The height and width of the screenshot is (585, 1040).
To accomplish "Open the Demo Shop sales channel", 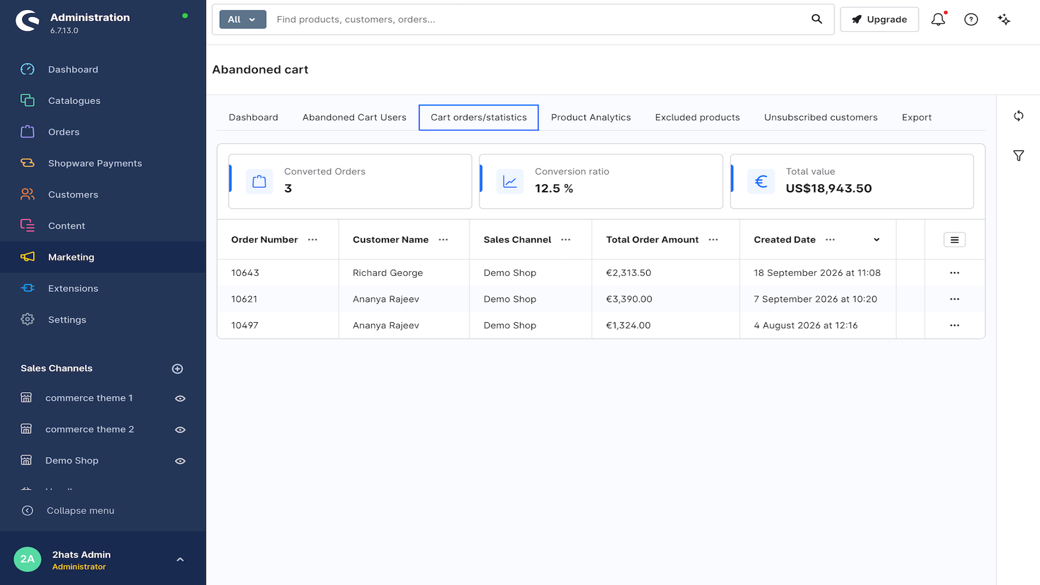I will pyautogui.click(x=72, y=461).
